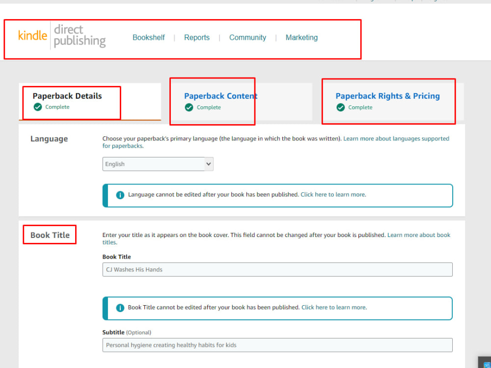Image resolution: width=491 pixels, height=368 pixels.
Task: Open the Bookshelf menu item
Action: pyautogui.click(x=148, y=38)
